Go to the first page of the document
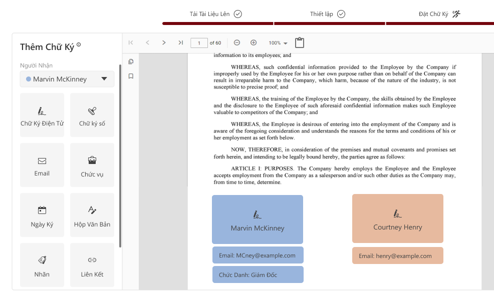This screenshot has height=298, width=494. [131, 43]
